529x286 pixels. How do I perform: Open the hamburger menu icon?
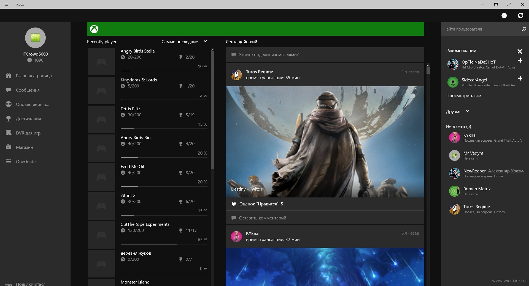coord(7,4)
